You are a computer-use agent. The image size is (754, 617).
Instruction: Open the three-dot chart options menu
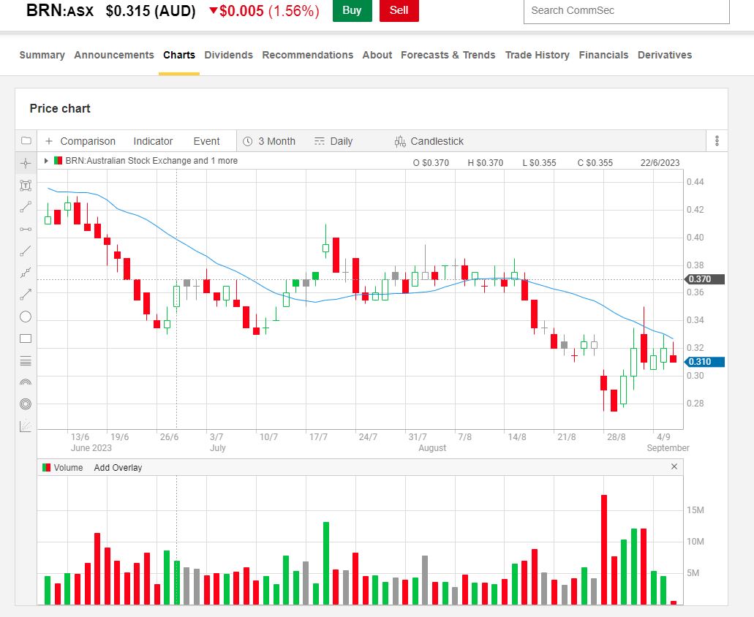[x=717, y=141]
